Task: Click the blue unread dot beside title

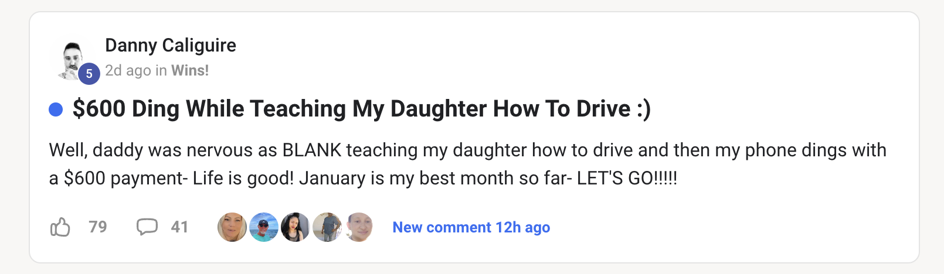Action: click(x=56, y=109)
